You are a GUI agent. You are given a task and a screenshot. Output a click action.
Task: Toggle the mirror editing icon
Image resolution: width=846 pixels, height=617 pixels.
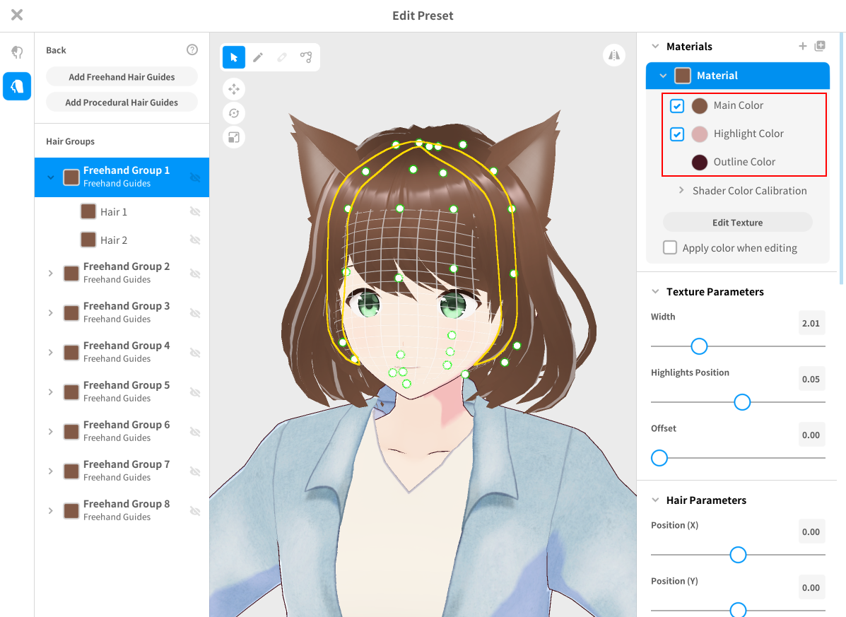click(x=613, y=55)
